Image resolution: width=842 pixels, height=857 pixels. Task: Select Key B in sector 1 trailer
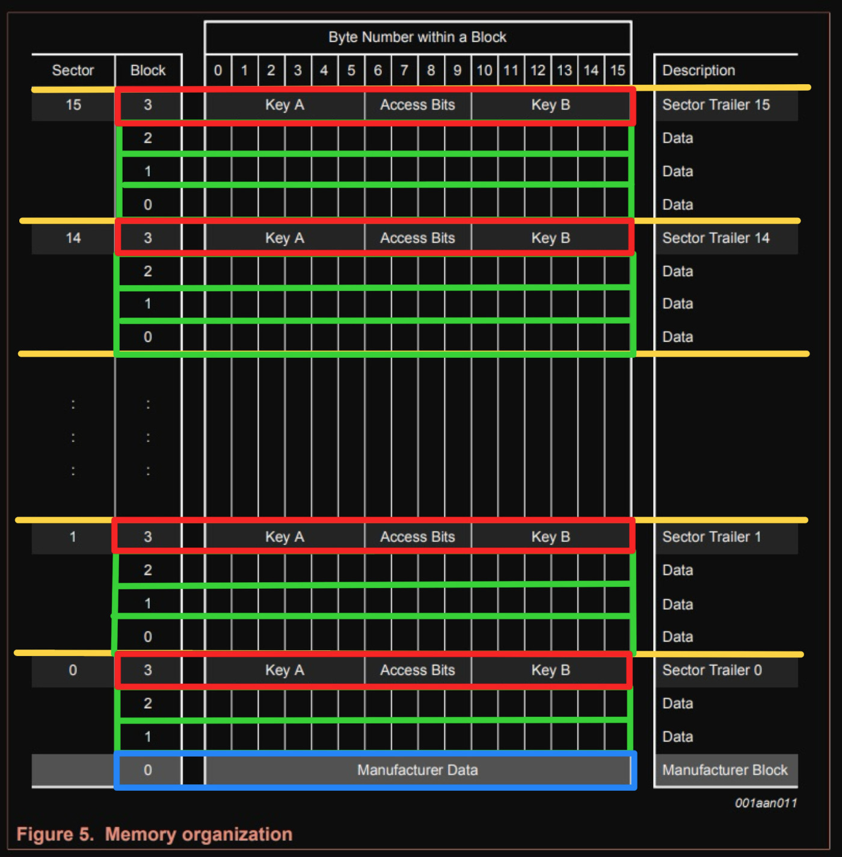550,536
